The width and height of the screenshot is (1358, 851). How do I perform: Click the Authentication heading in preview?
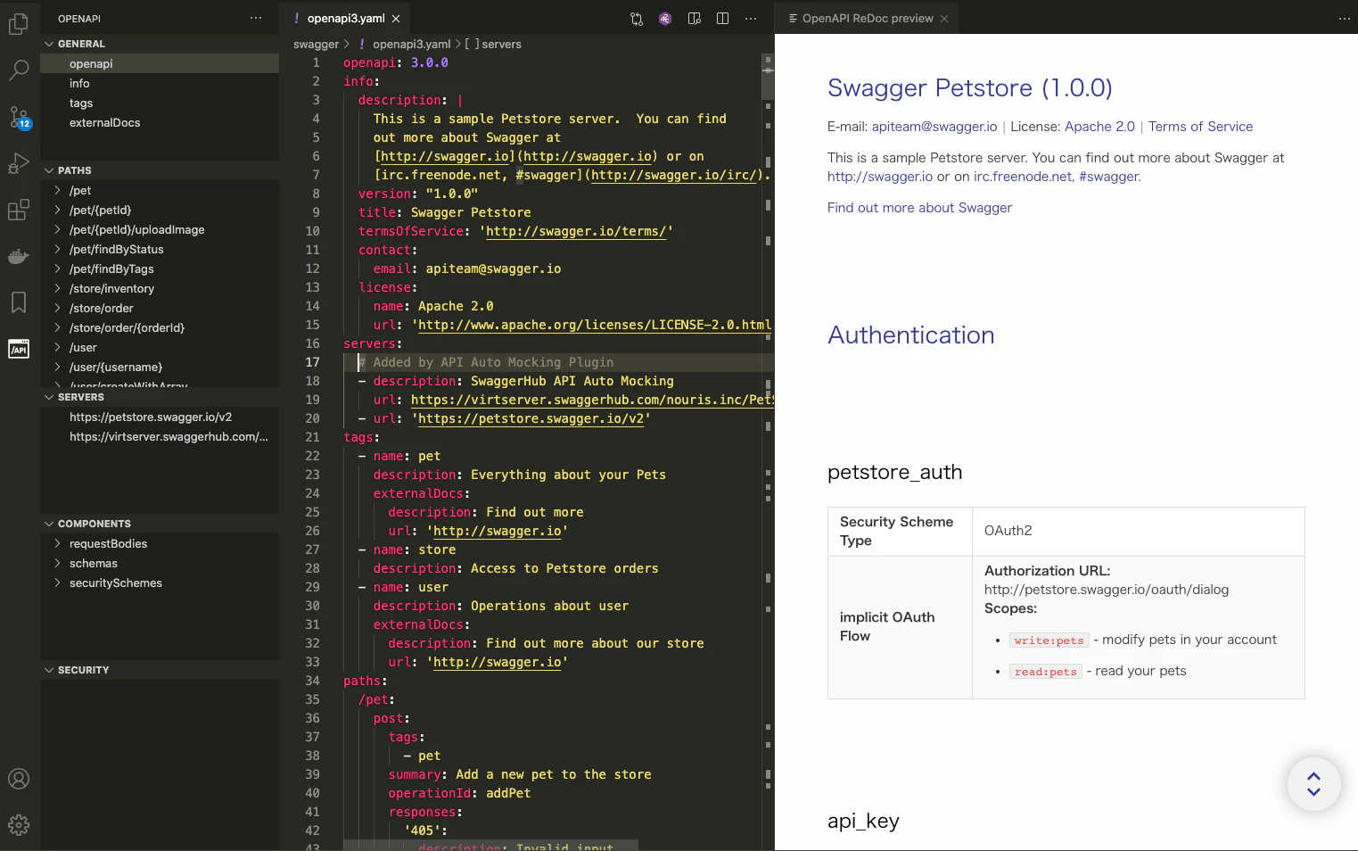click(x=910, y=335)
